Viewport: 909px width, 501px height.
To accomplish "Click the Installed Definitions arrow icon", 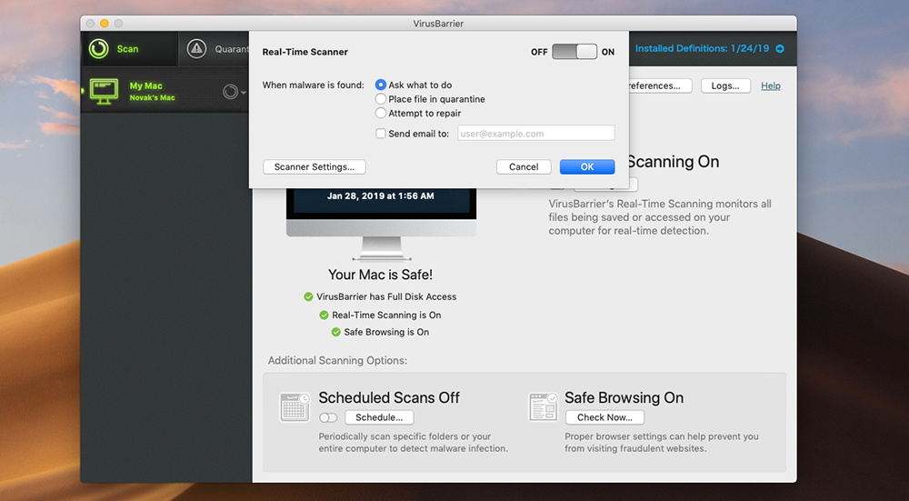I will (780, 49).
